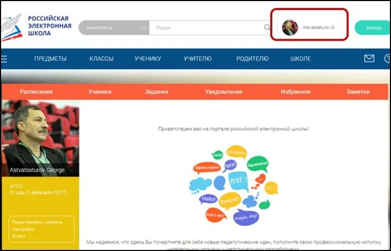Open the Настройки link in profile panel
Screen dimensions: 391x251
tap(23, 229)
